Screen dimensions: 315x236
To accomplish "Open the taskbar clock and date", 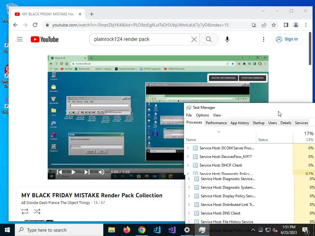I will [289, 230].
